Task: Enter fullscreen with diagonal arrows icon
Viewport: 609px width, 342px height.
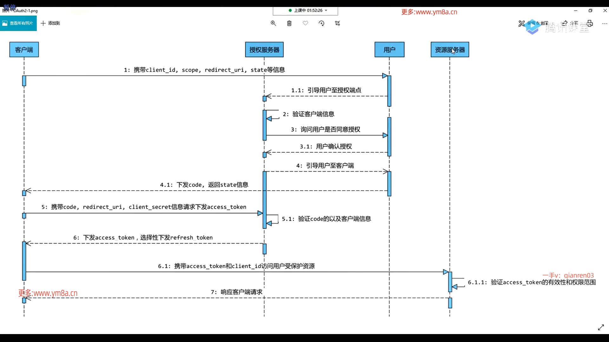Action: (x=601, y=327)
